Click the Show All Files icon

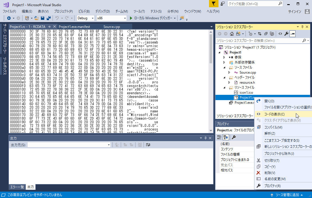272,34
